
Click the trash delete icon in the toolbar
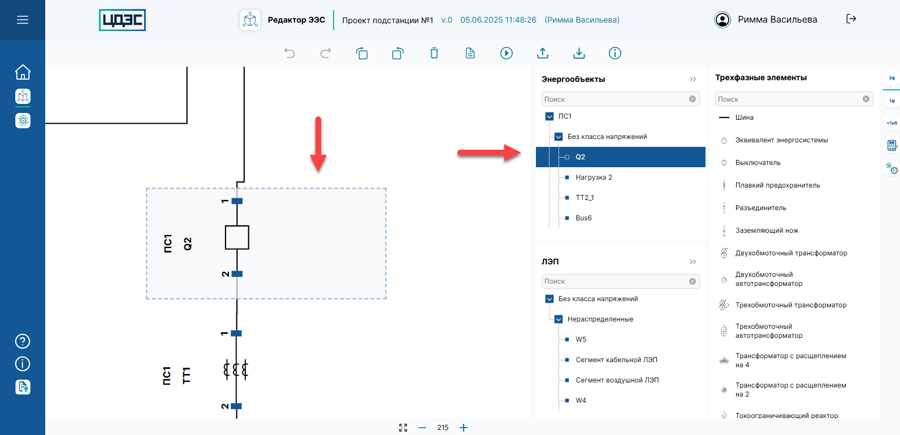[x=434, y=53]
